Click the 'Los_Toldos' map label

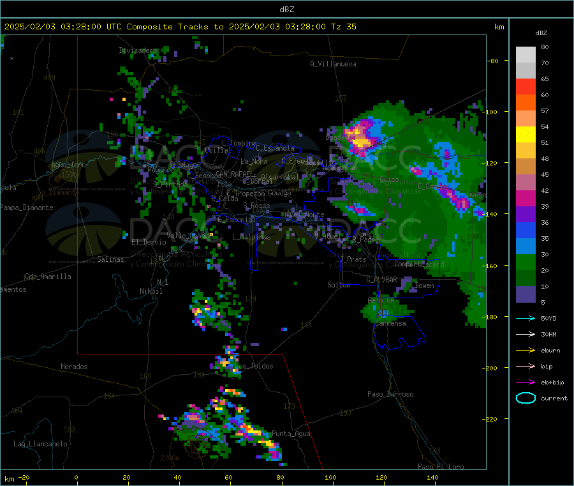[254, 366]
